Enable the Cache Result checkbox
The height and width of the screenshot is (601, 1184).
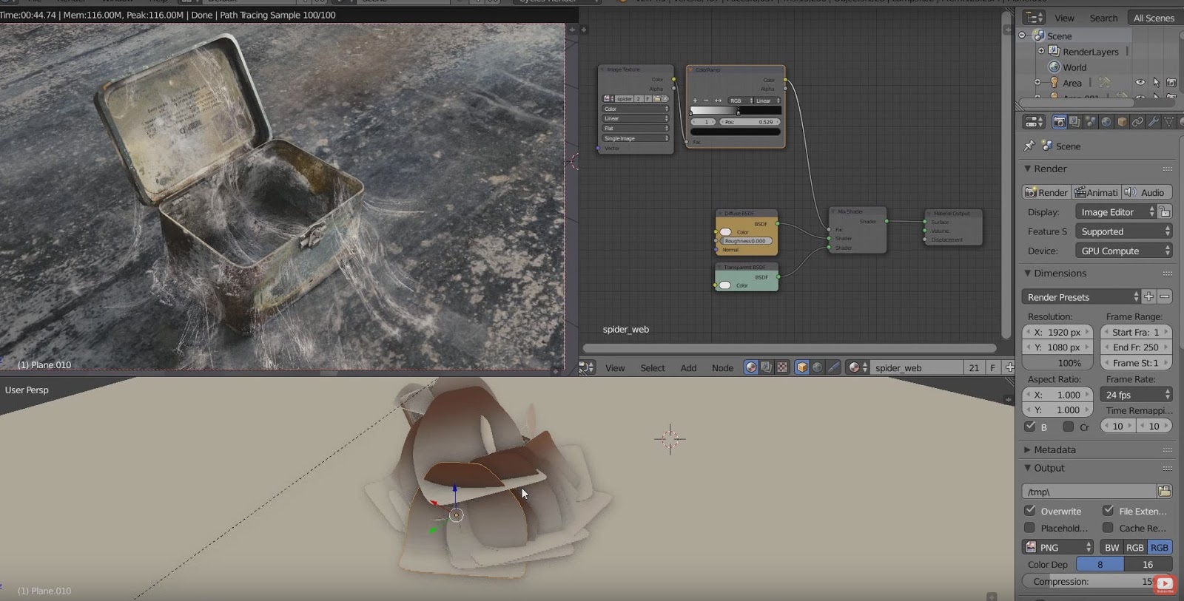[1108, 527]
